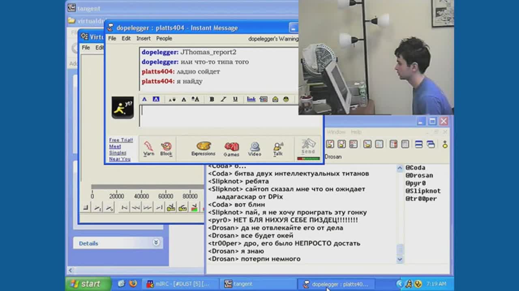
Task: Start a Video chat via webcam icon
Action: click(x=255, y=148)
